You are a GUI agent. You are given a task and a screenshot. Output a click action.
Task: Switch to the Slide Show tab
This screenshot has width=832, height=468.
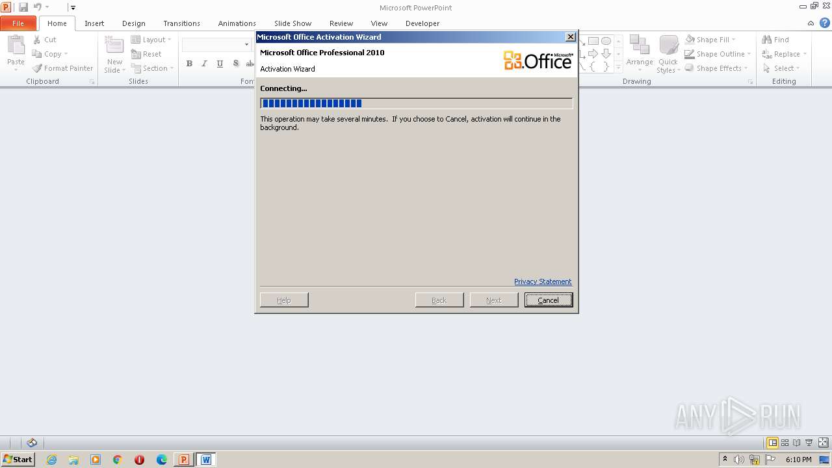point(292,23)
